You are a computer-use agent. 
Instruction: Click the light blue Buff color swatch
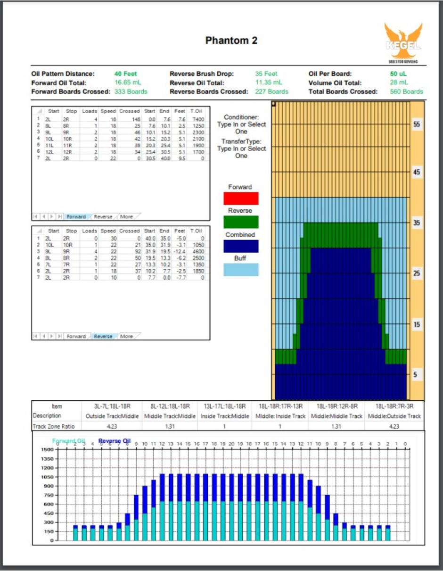click(241, 270)
